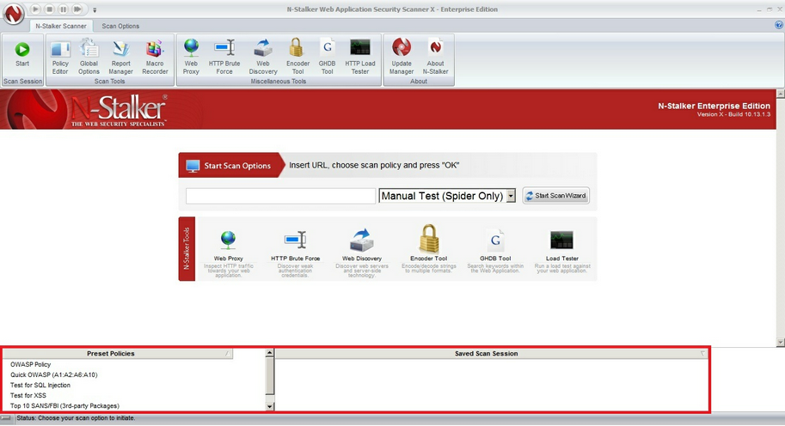Click the Preset Policies scrollbar thumb
This screenshot has height=426, width=785.
pos(269,375)
